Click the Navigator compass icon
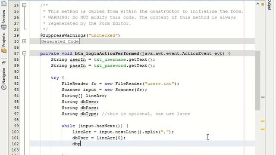Viewport: 276px width, 155px height. point(4,87)
